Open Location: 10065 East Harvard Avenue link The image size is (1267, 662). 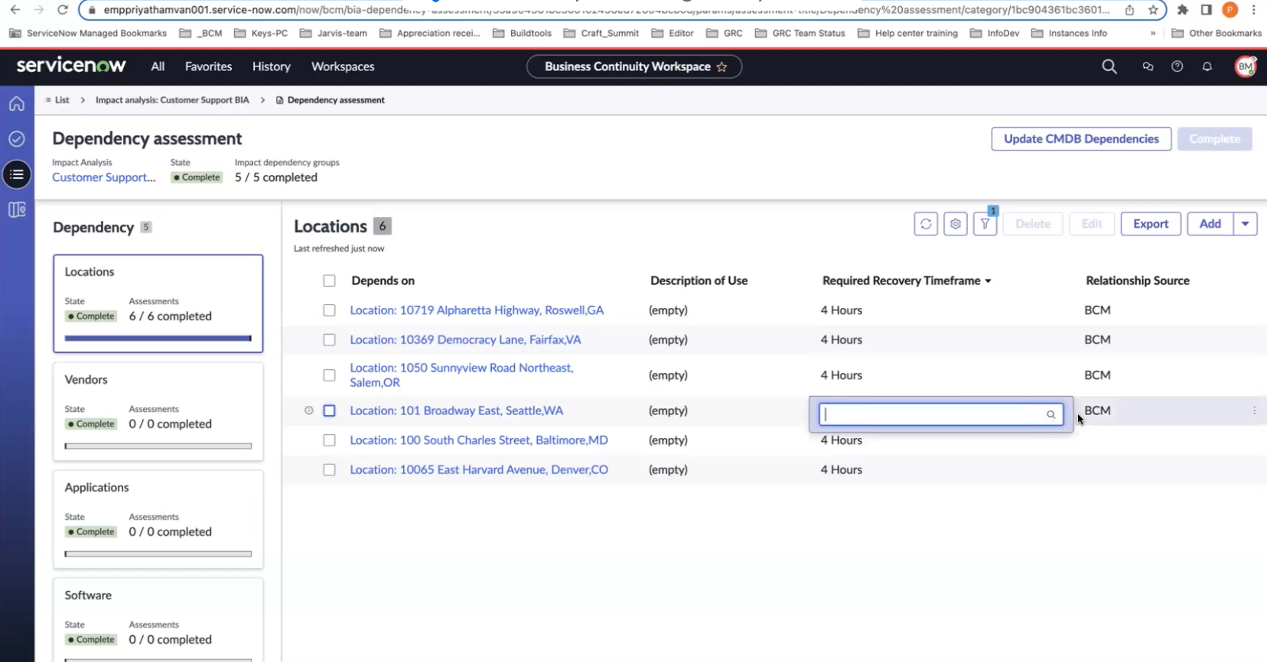point(479,469)
